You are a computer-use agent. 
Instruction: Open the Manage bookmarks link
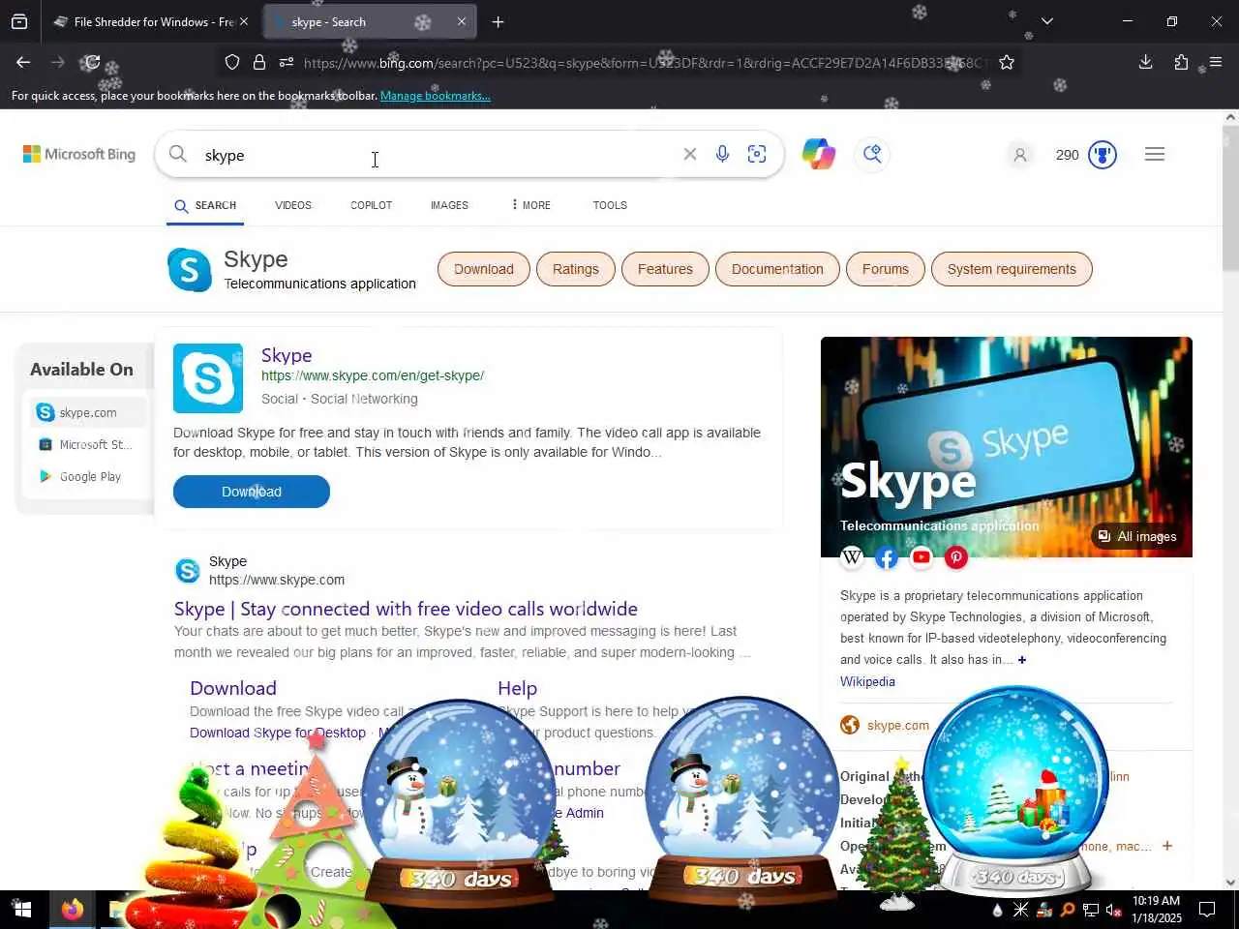click(x=436, y=96)
